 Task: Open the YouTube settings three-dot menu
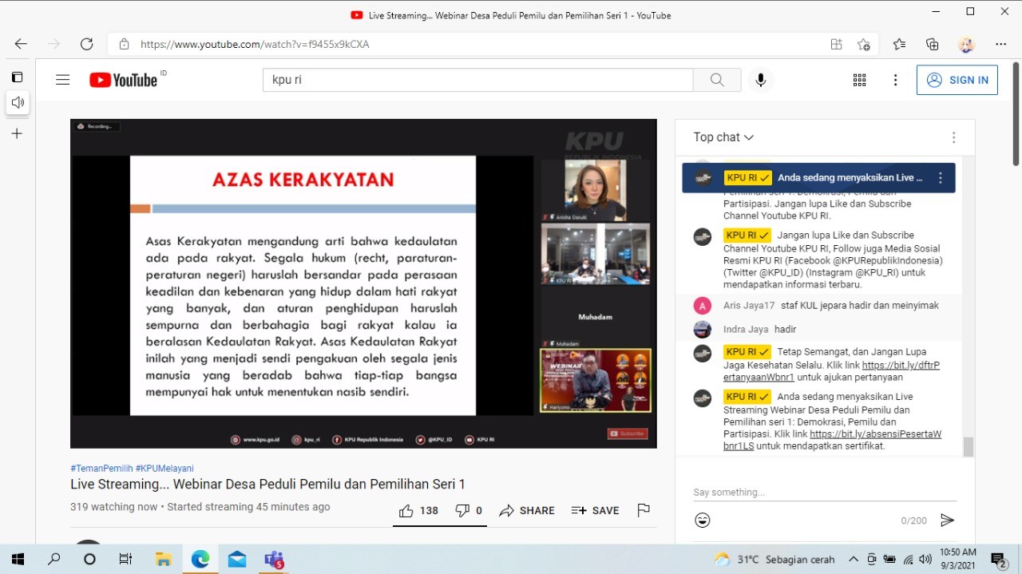[x=895, y=80]
